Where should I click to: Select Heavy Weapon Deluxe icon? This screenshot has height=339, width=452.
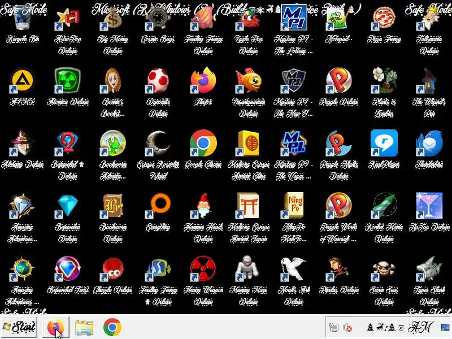coord(203,268)
